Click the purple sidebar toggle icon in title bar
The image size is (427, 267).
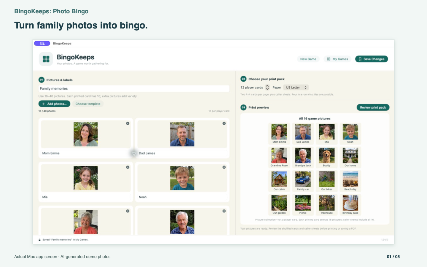pos(42,43)
